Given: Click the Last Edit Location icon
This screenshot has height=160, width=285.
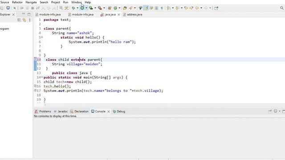Looking at the screenshot, I should (186, 8).
